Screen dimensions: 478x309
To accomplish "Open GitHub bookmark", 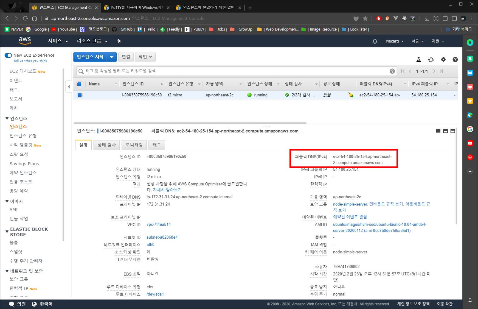I will [x=123, y=29].
